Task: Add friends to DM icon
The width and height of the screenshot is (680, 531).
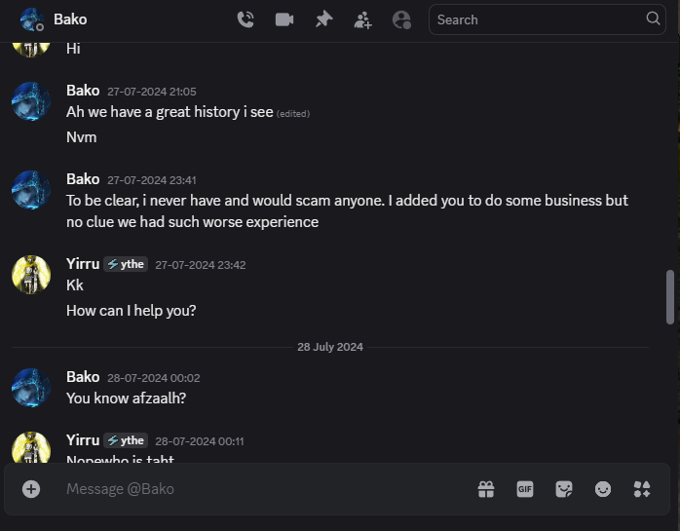Action: click(x=362, y=19)
